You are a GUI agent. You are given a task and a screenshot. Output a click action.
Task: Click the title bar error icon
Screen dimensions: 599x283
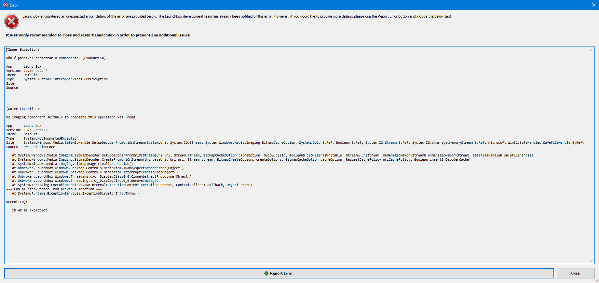click(x=6, y=5)
